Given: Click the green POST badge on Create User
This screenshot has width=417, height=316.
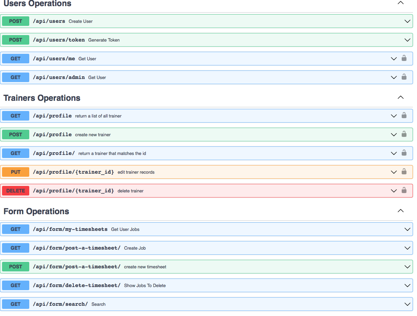Looking at the screenshot, I should 15,21.
